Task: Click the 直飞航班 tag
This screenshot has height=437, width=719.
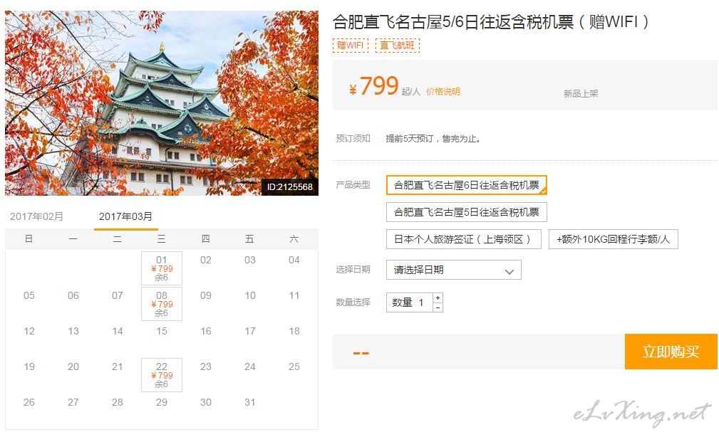Action: tap(398, 46)
